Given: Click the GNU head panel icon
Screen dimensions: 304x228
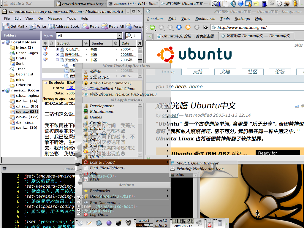Looking at the screenshot, I should click(128, 223).
